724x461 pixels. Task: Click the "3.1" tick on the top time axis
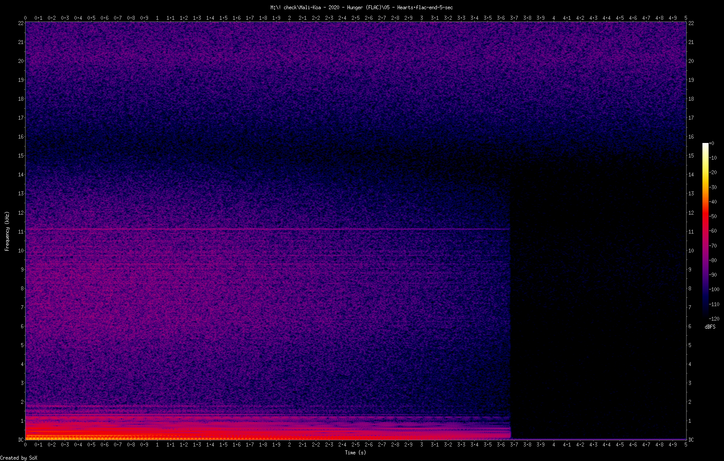[x=435, y=18]
